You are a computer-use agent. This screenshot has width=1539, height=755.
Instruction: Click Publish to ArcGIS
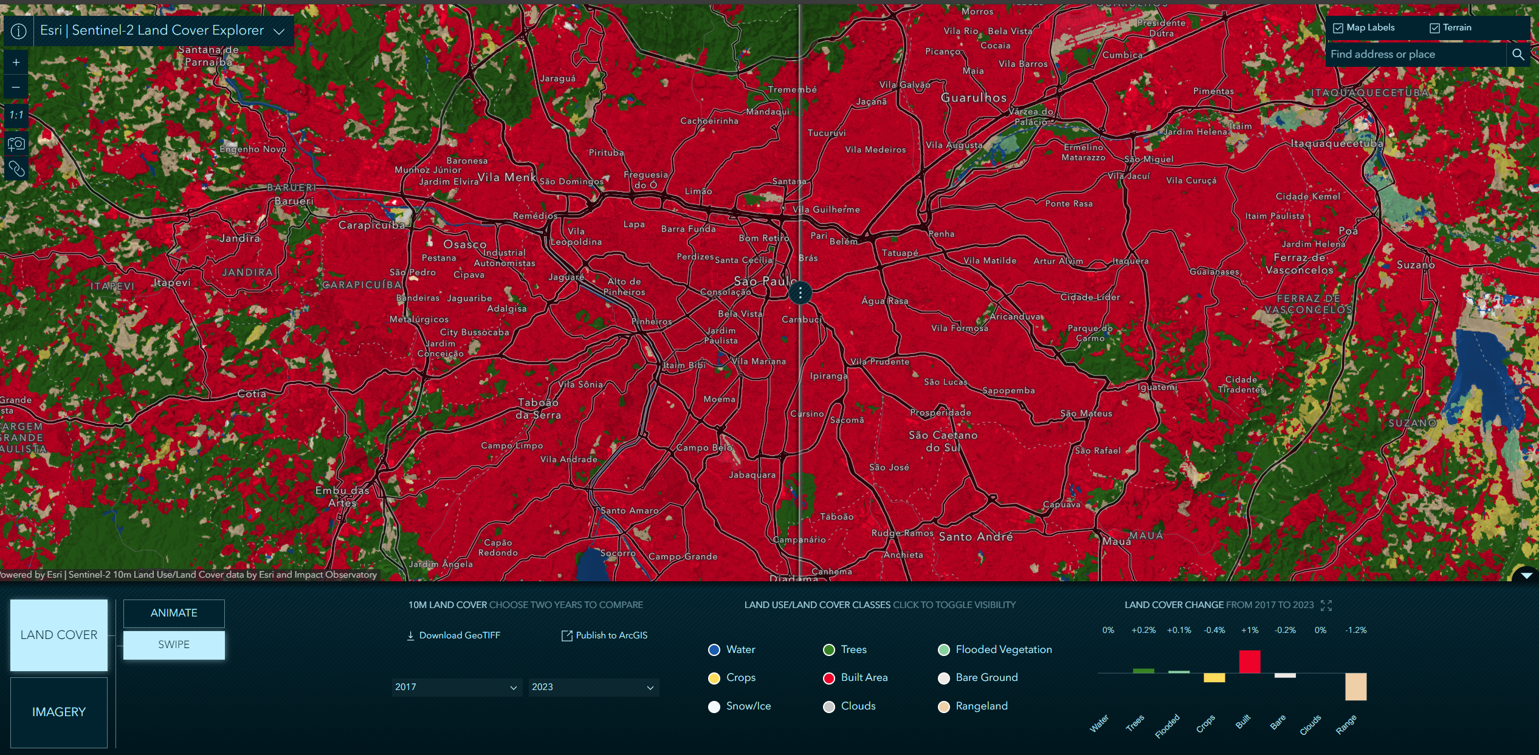coord(604,635)
